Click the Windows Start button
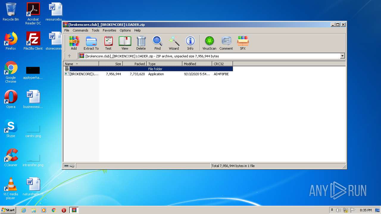 pos(8,210)
